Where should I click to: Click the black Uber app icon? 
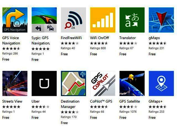tap(44, 83)
